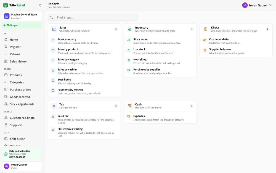Click the Busy hours clock icon
Screen dimensions: 276x173
click(53, 80)
